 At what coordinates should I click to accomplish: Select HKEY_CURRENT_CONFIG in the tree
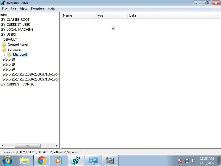tap(17, 84)
